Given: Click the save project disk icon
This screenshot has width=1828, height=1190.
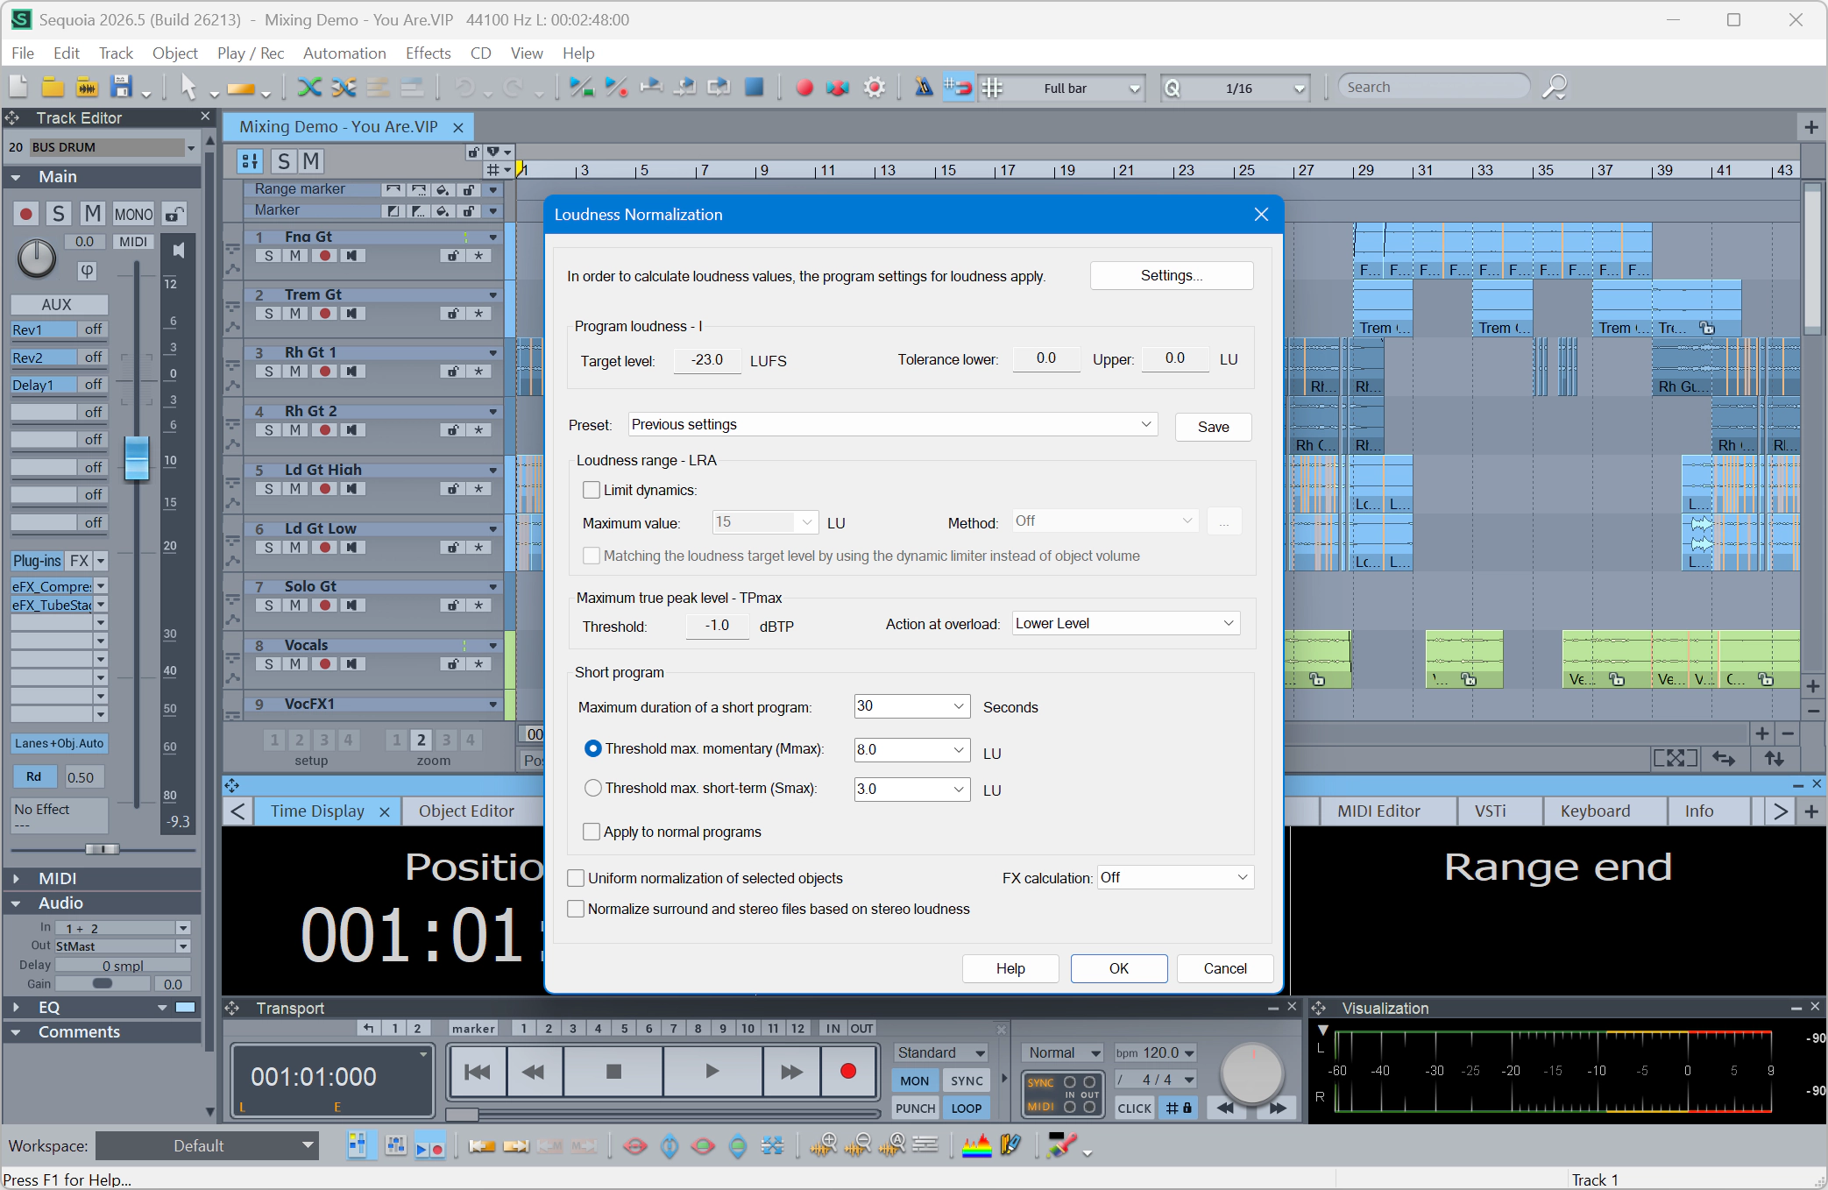Looking at the screenshot, I should (x=122, y=87).
